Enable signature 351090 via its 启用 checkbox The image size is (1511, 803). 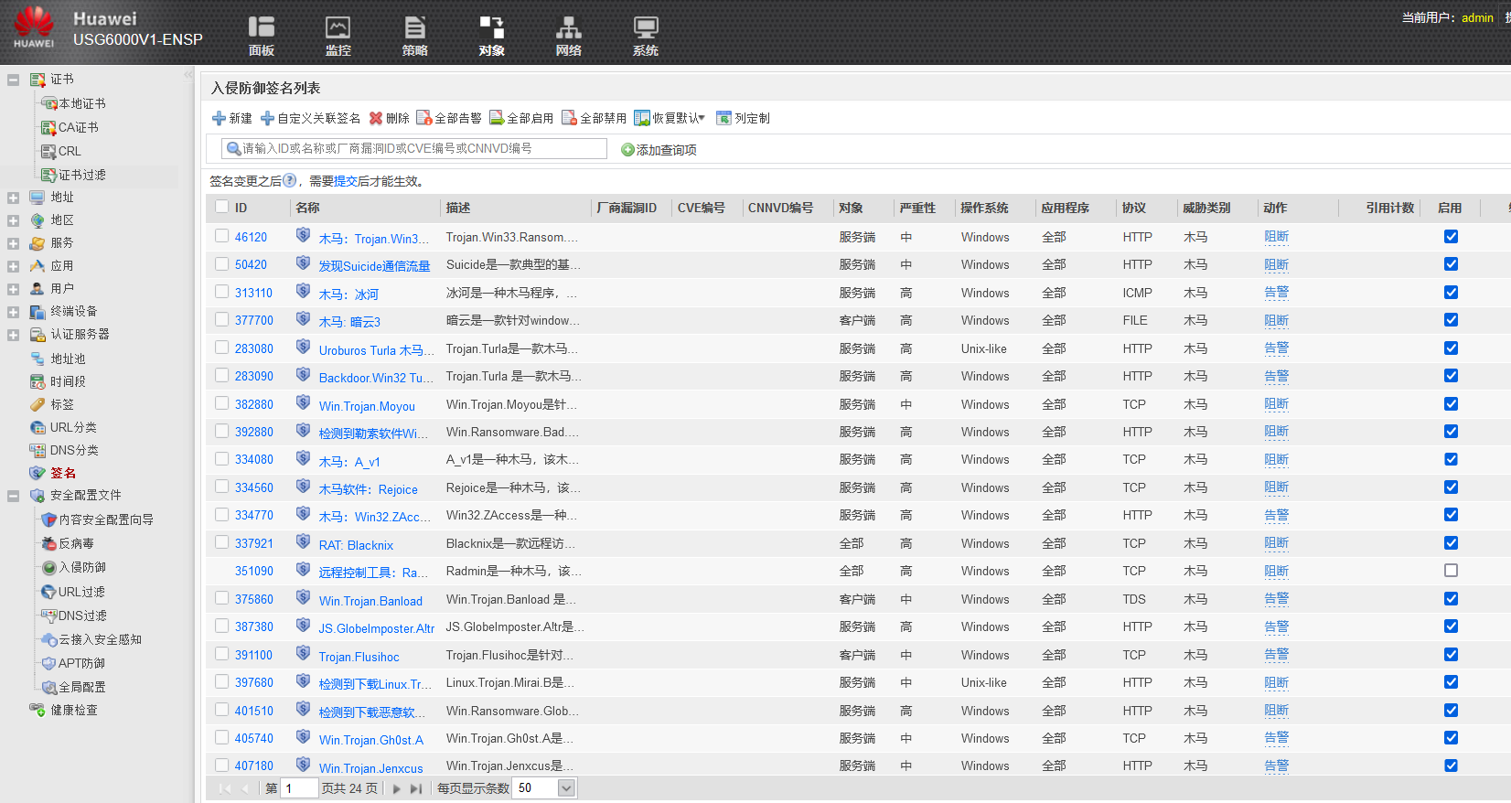[1451, 571]
